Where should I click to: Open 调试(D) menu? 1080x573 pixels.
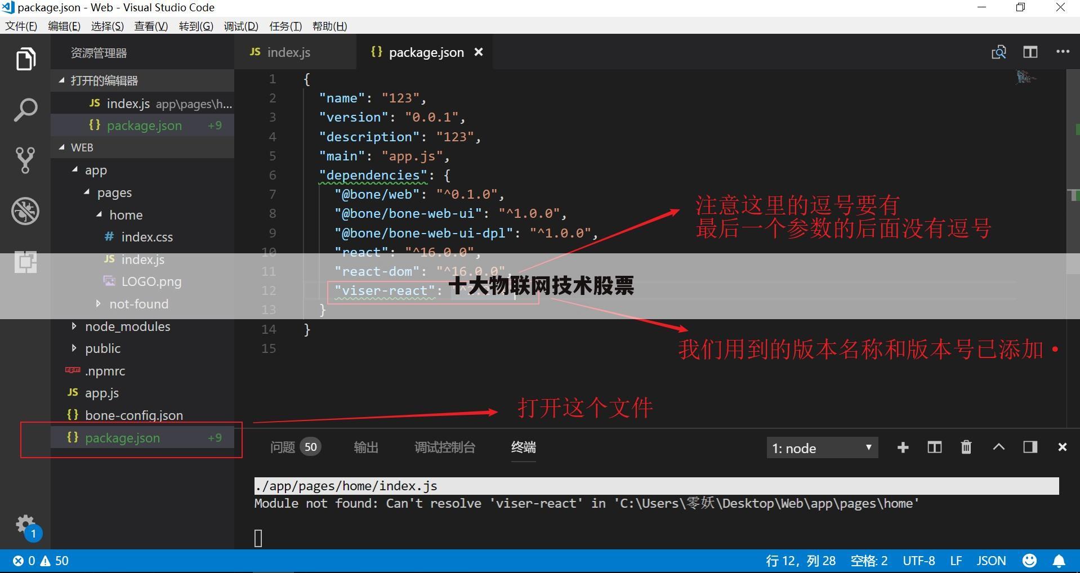click(241, 26)
